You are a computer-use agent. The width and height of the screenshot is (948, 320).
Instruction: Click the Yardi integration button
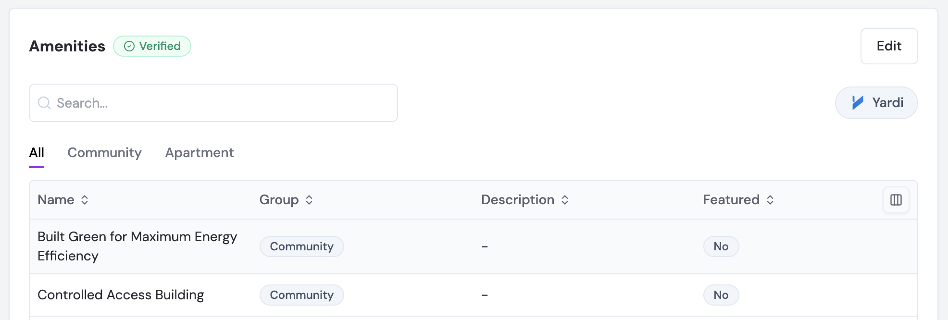pyautogui.click(x=876, y=103)
